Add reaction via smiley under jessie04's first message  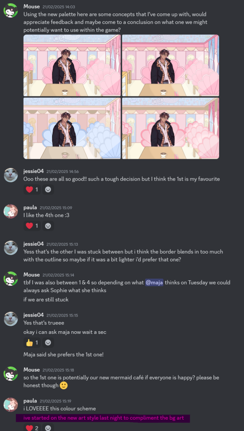pos(48,190)
